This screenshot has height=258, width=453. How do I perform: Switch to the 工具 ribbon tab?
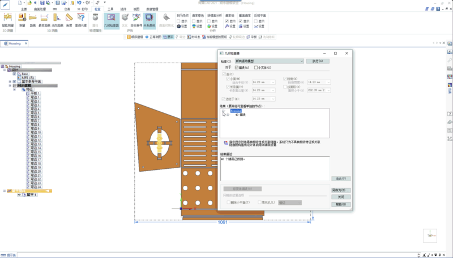coord(110,10)
